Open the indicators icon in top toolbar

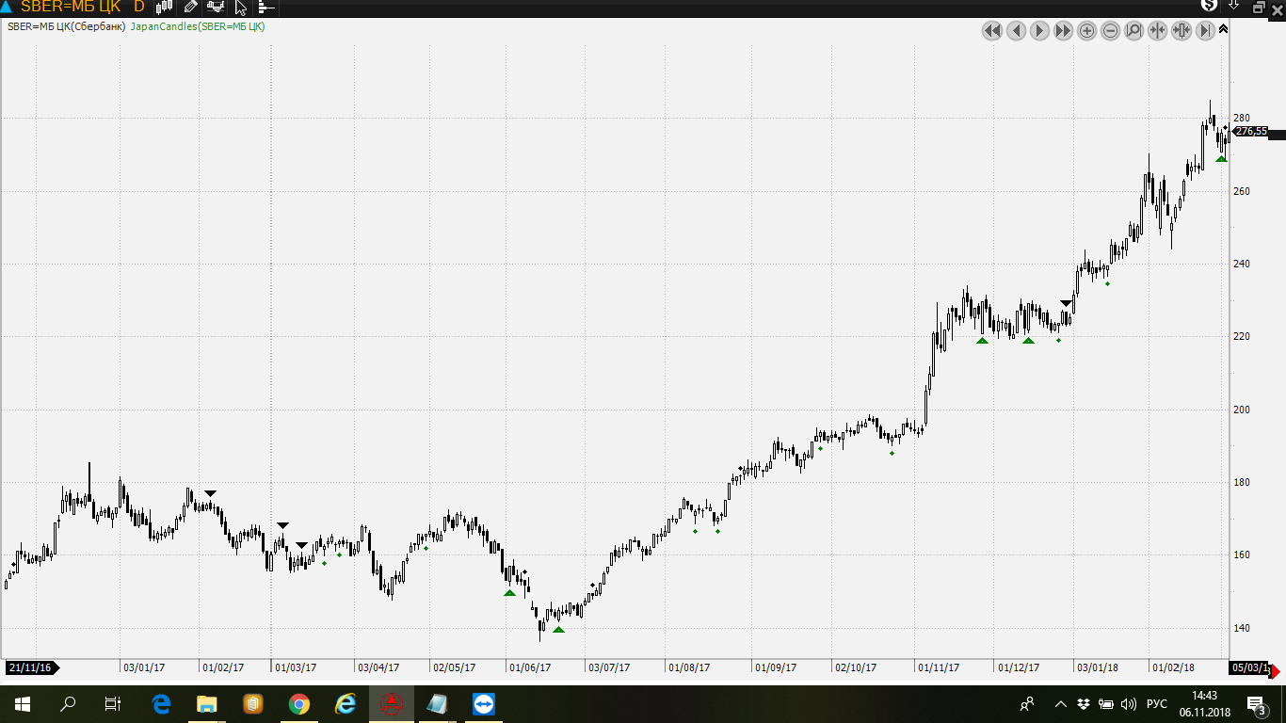216,8
